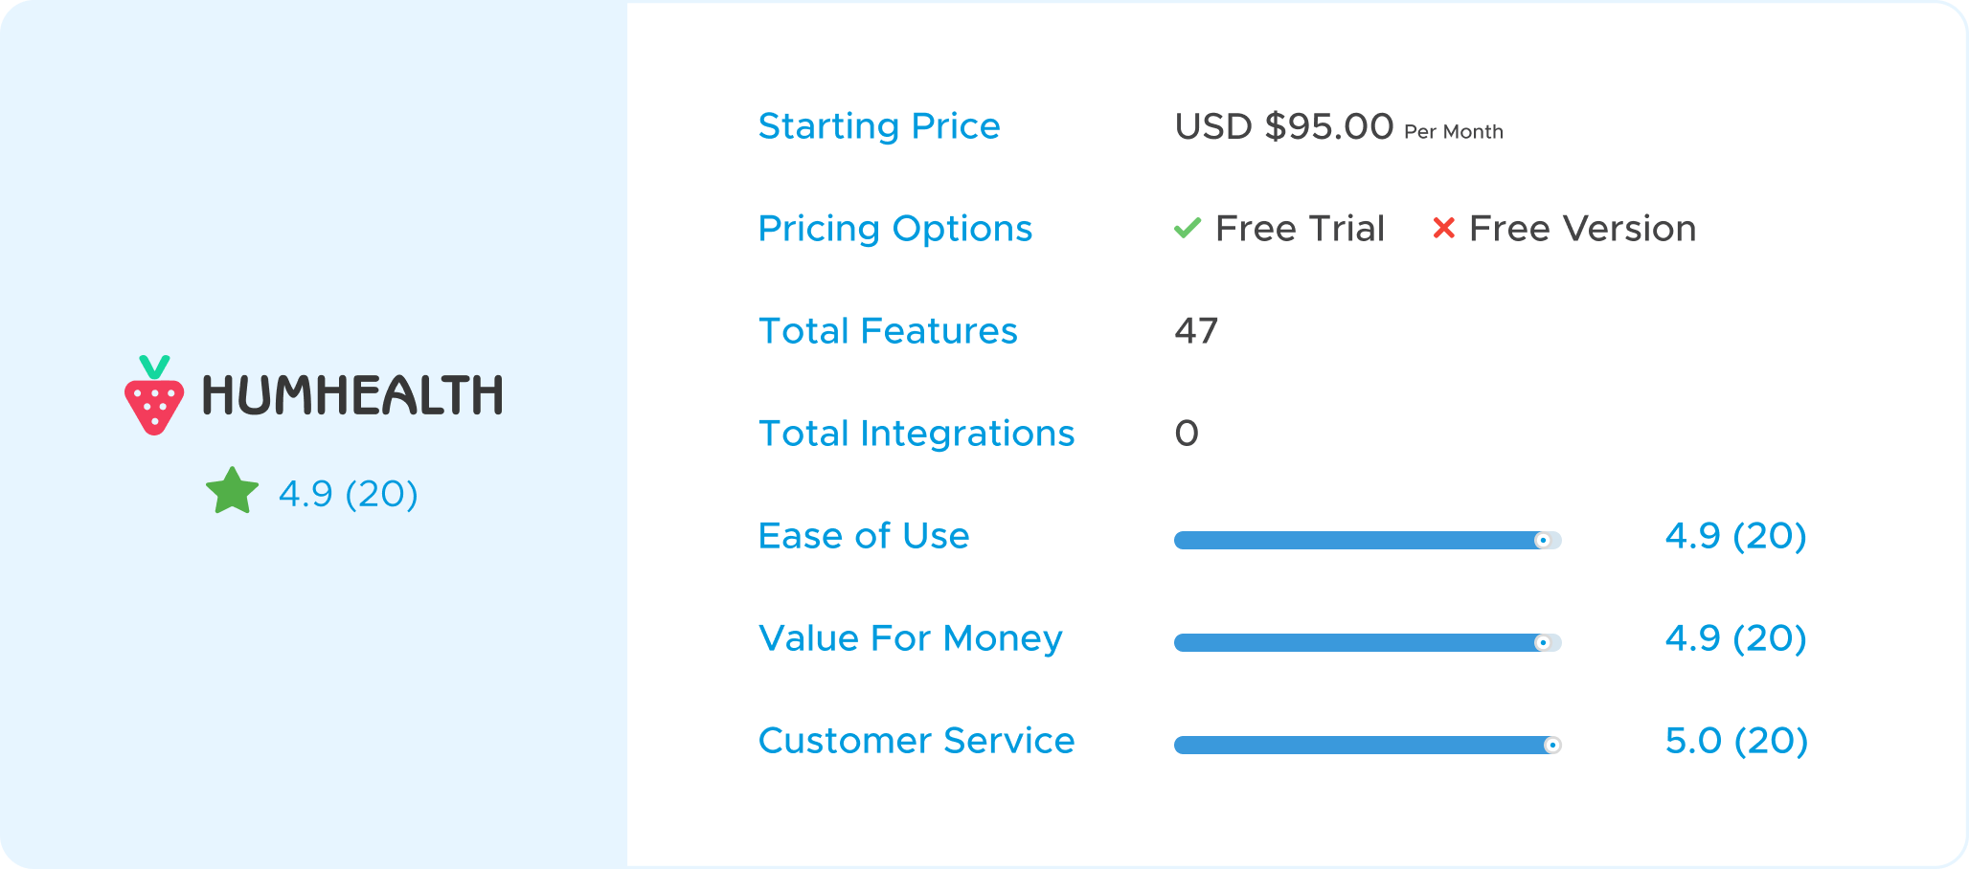Click the Value For Money label
1969x870 pixels.
point(910,638)
